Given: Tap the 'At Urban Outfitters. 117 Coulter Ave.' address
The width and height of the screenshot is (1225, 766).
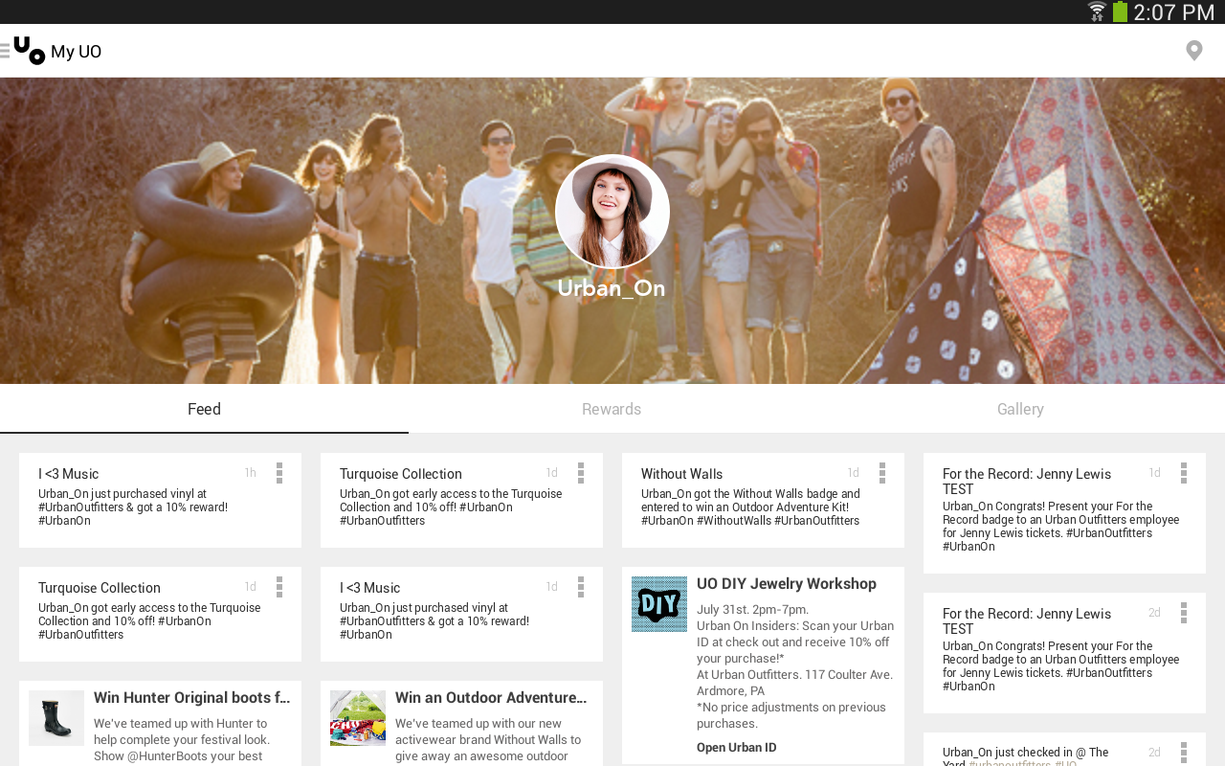Looking at the screenshot, I should pyautogui.click(x=795, y=675).
